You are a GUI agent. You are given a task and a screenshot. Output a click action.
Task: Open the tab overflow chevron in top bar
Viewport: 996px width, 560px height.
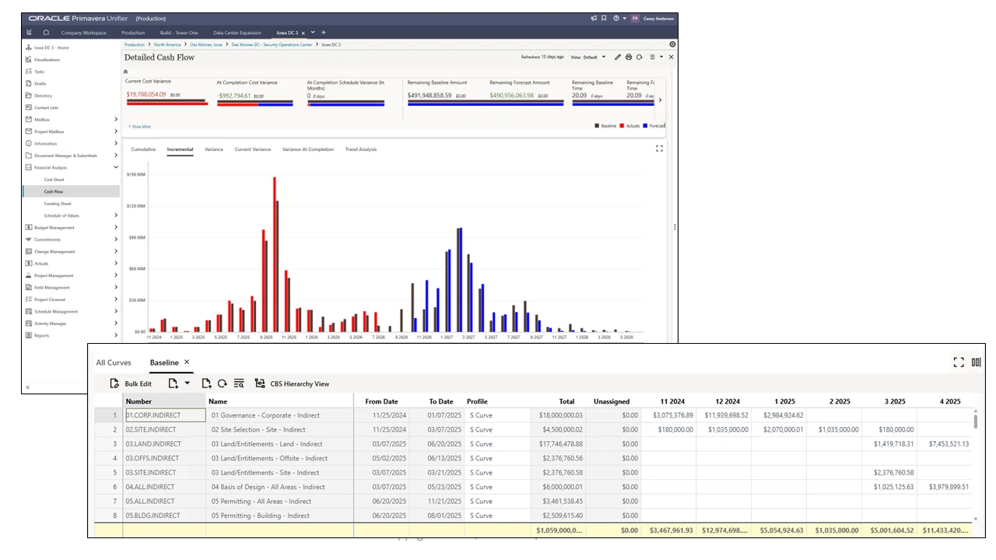coord(313,33)
